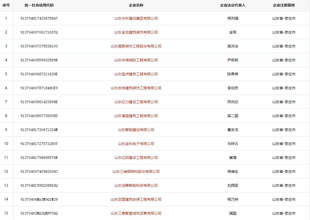Click credit code 91370400706171637Q cell
This screenshot has width=310, height=220.
[x=39, y=32]
